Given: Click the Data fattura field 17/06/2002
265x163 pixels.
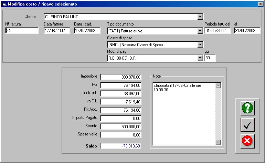Looking at the screenshot, I should click(57, 31).
